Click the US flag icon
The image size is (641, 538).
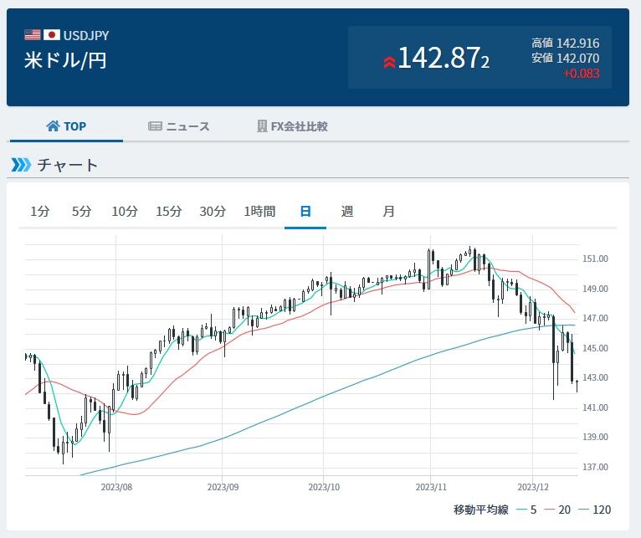point(33,35)
